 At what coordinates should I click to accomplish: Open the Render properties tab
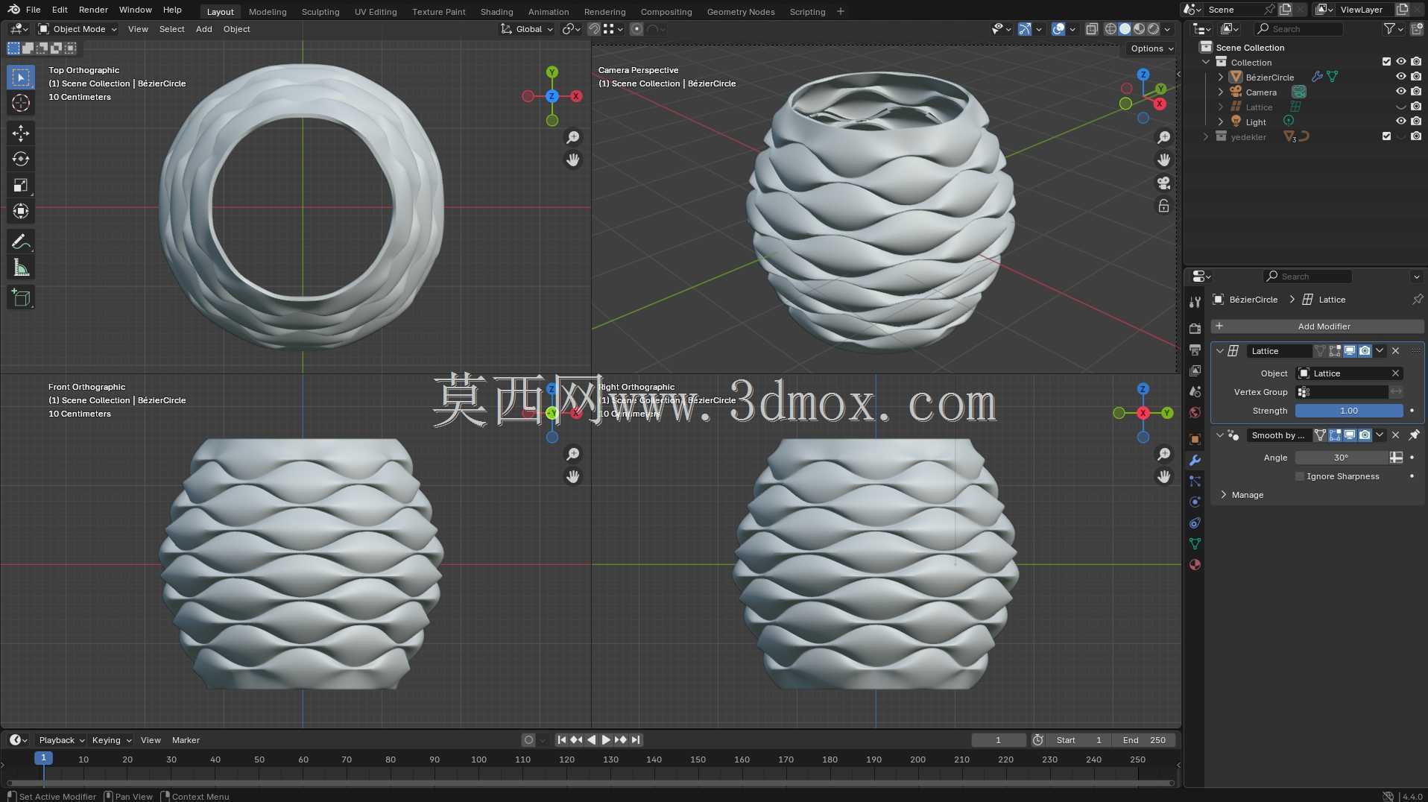pos(1195,329)
